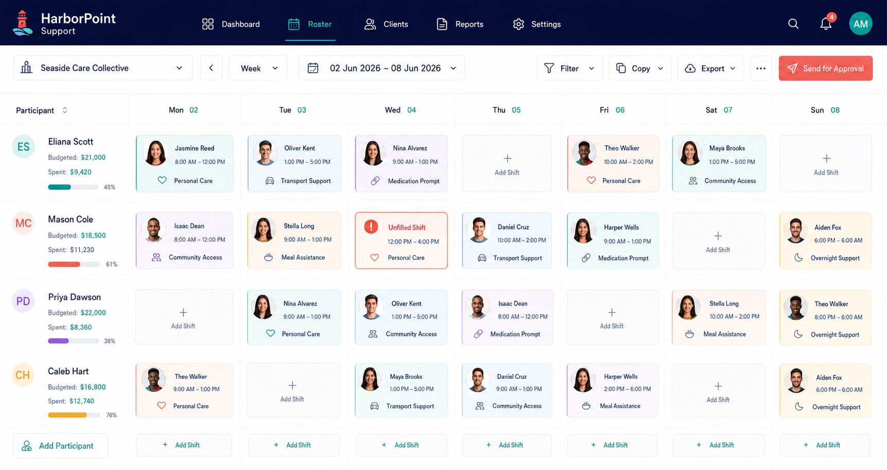Viewport: 887px width, 470px height.
Task: Click the Add Participant button
Action: point(61,446)
